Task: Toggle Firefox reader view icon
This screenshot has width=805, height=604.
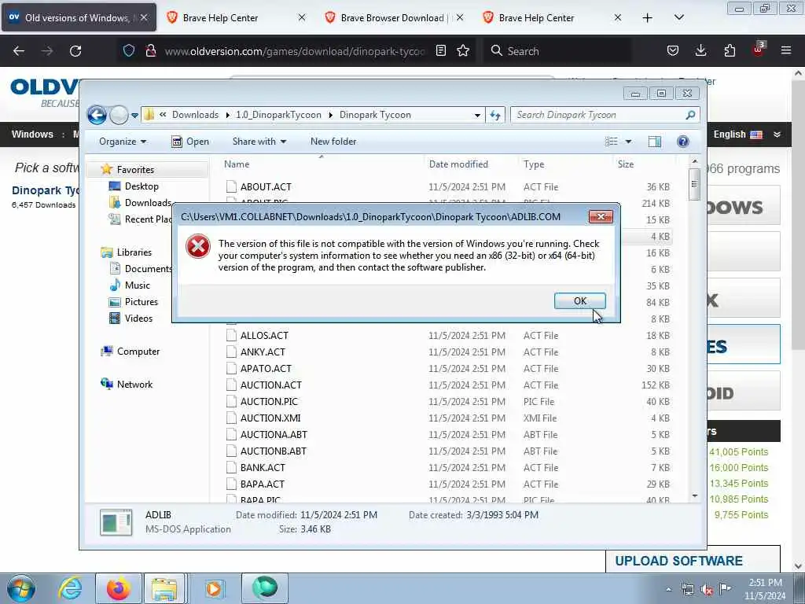Action: click(440, 51)
